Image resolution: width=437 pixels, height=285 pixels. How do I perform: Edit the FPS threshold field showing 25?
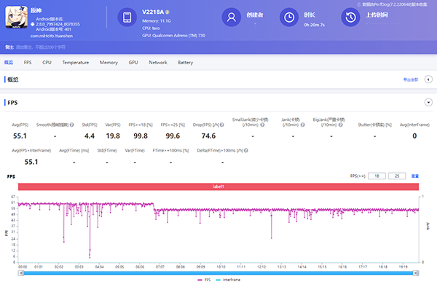[x=397, y=176]
